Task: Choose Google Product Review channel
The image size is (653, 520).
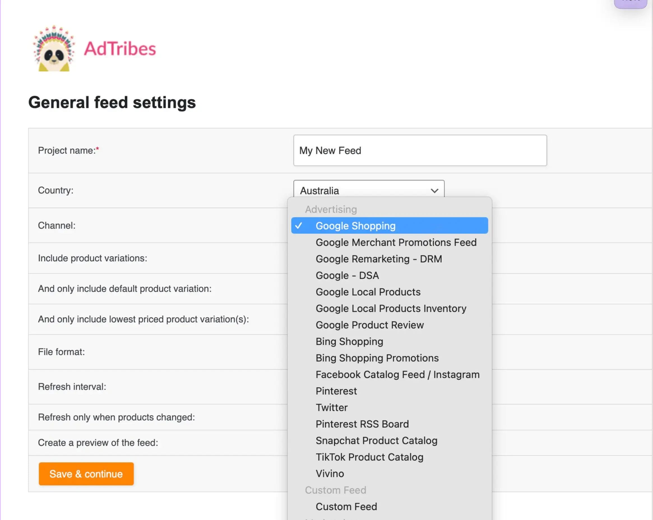Action: 369,325
